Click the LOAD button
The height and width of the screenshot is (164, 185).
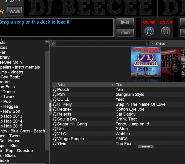[125, 33]
